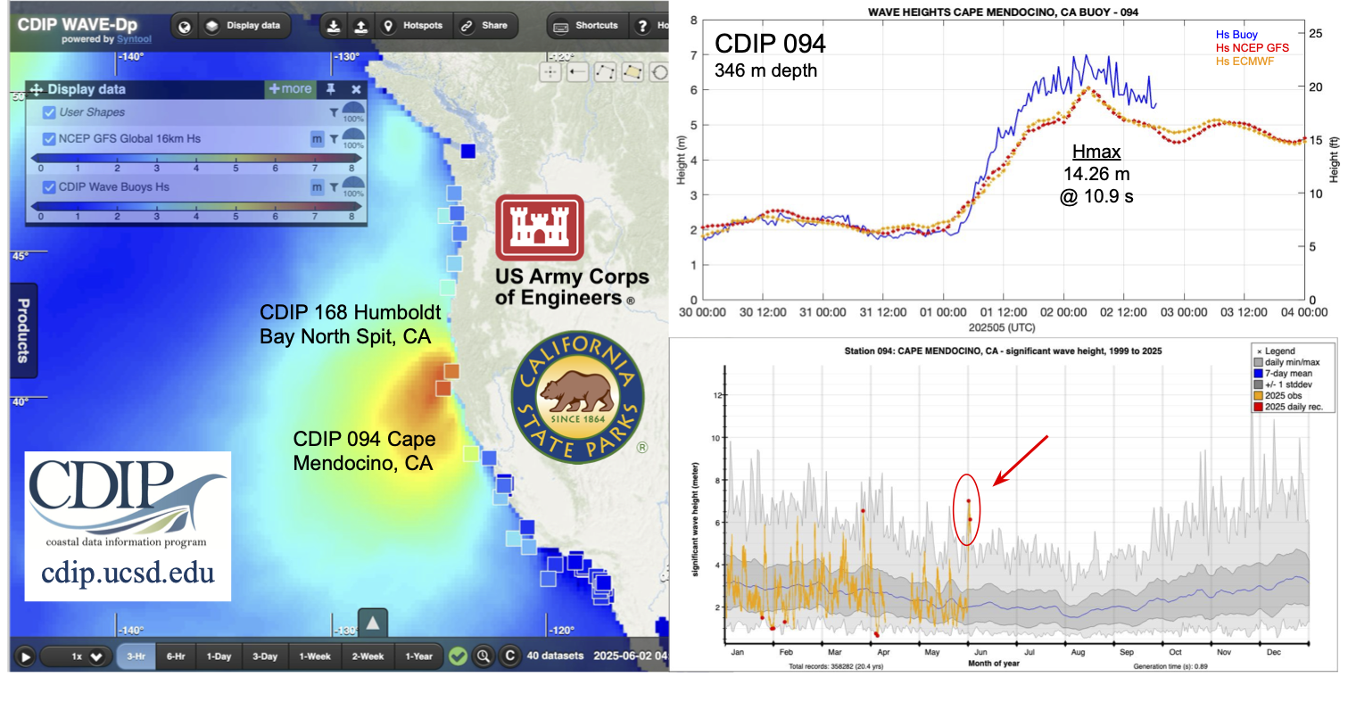The width and height of the screenshot is (1348, 710).
Task: Select the 1-Day time range tab
Action: point(219,656)
